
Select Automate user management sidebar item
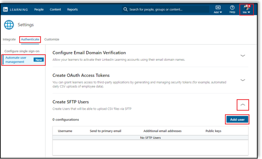(24, 60)
